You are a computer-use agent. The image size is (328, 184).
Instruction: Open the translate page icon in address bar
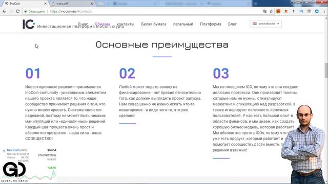click(x=265, y=11)
